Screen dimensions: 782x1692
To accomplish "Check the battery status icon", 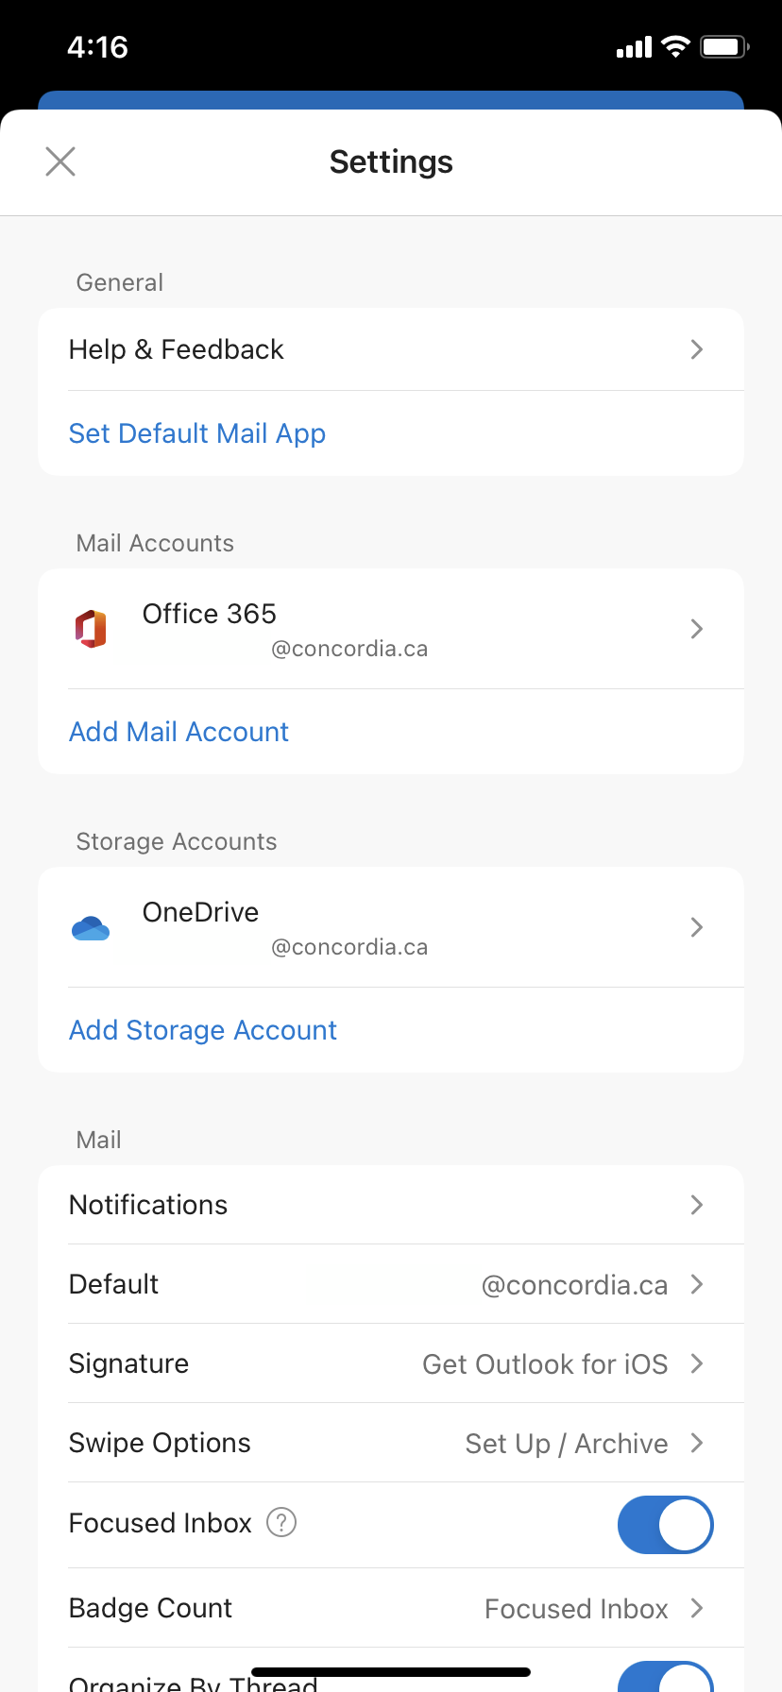I will (724, 46).
